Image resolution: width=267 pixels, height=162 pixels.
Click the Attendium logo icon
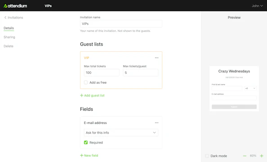click(5, 6)
